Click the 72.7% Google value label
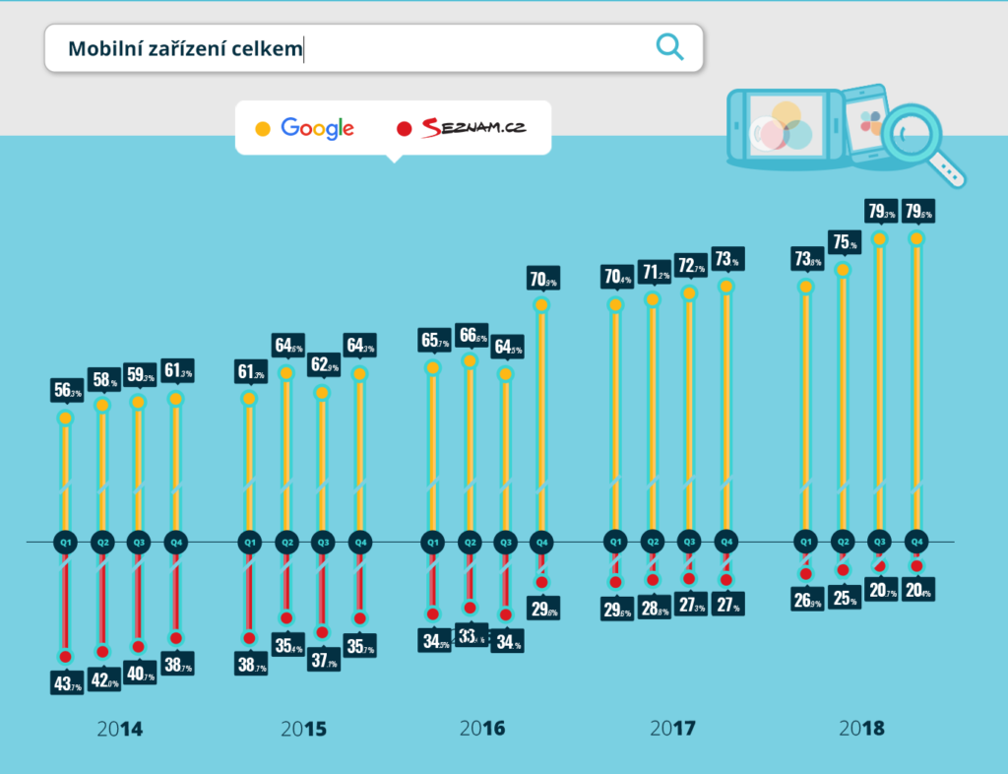This screenshot has width=1008, height=774. [x=691, y=266]
